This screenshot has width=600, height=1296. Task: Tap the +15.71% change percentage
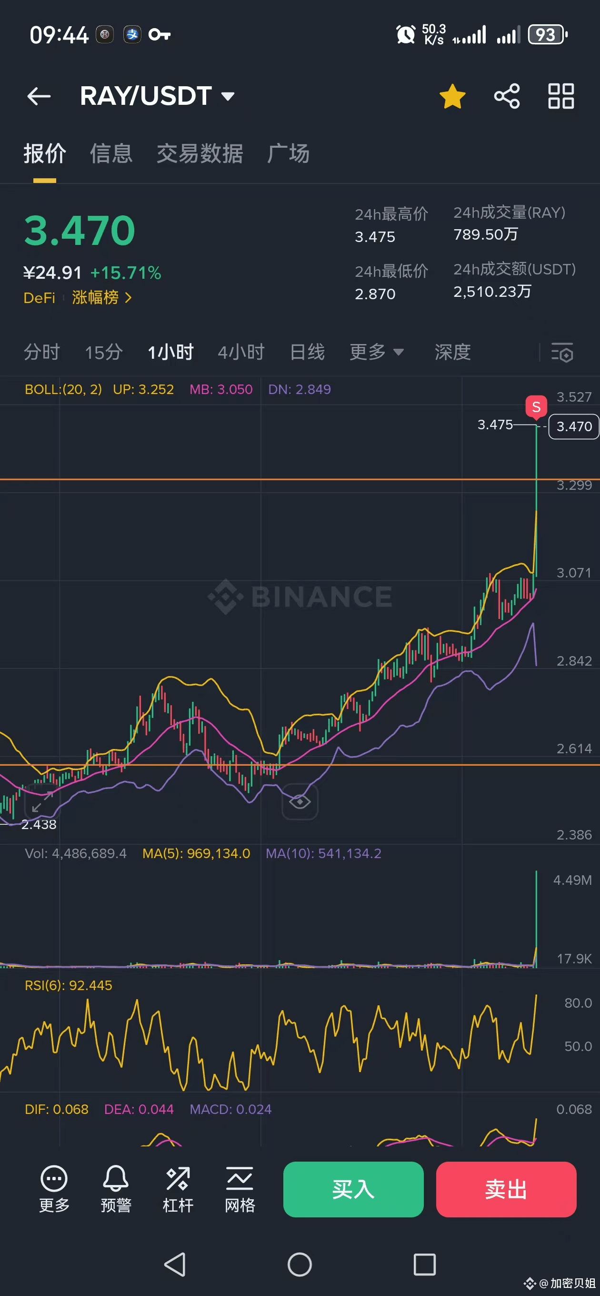click(x=126, y=273)
